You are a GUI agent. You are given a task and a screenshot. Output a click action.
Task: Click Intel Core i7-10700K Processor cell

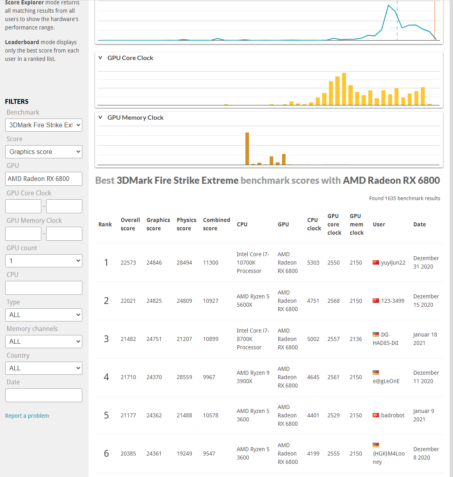[253, 263]
